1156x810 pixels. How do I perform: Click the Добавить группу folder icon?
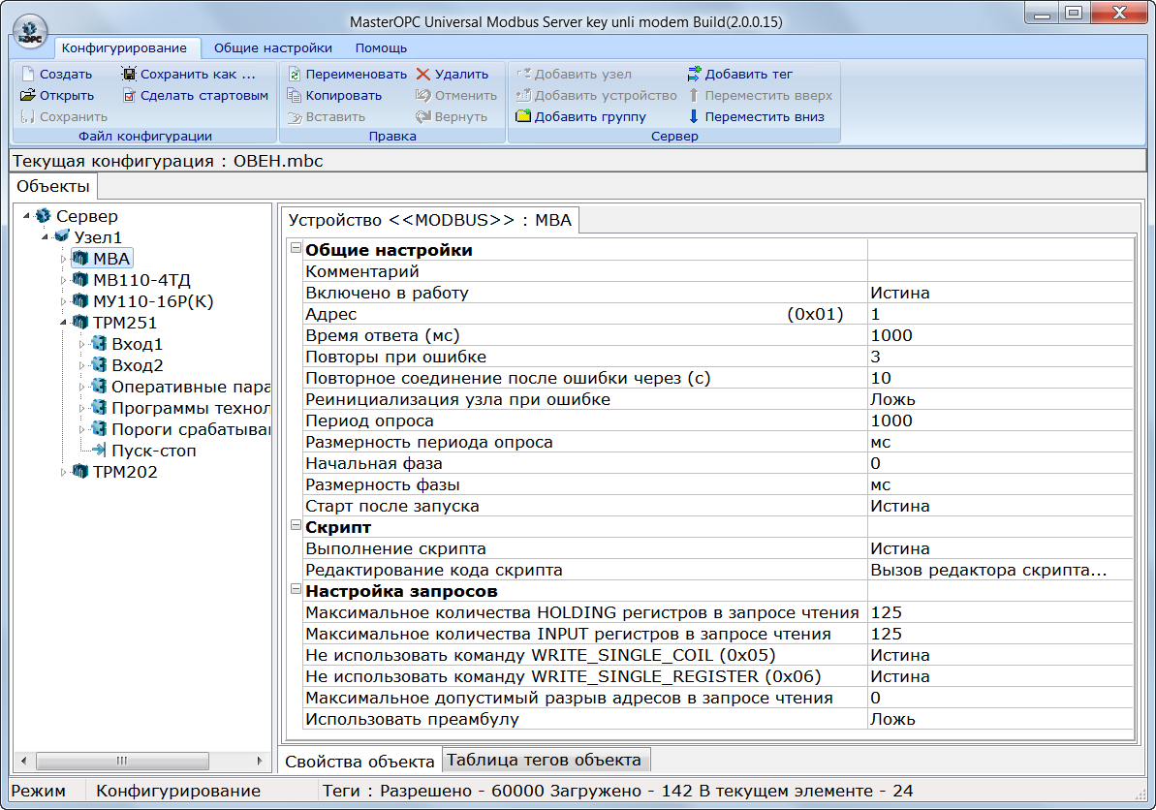(x=523, y=116)
